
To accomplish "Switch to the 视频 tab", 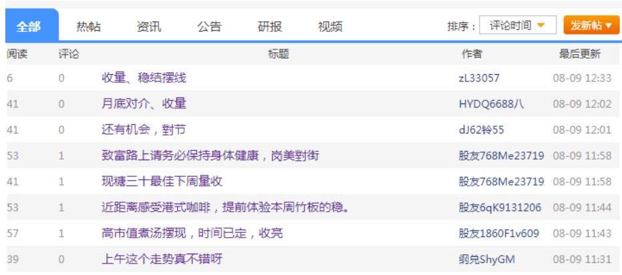I will (x=330, y=27).
